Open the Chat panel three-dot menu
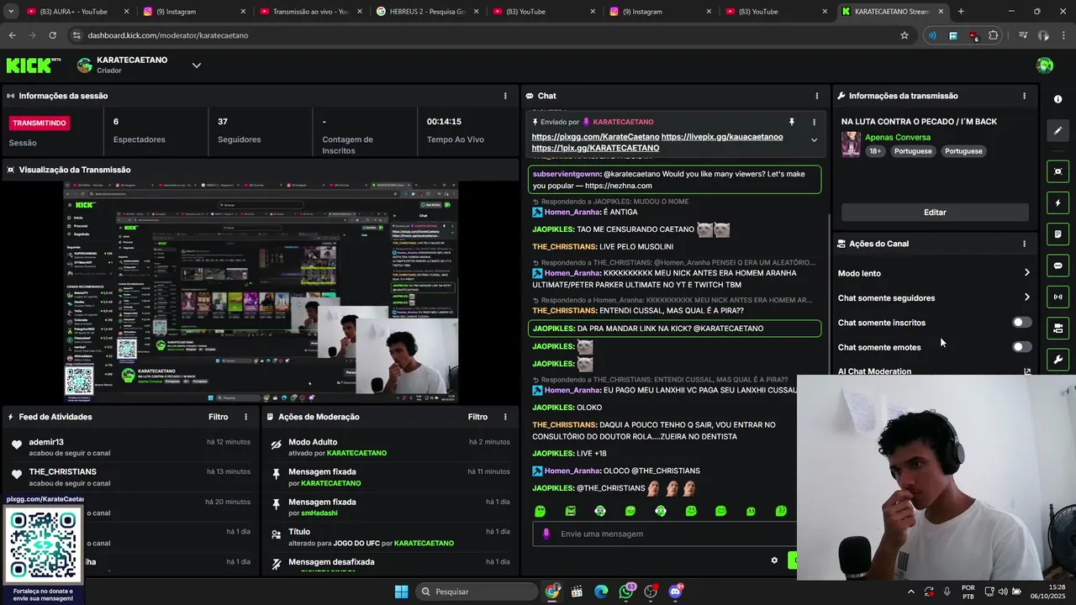 pos(816,96)
